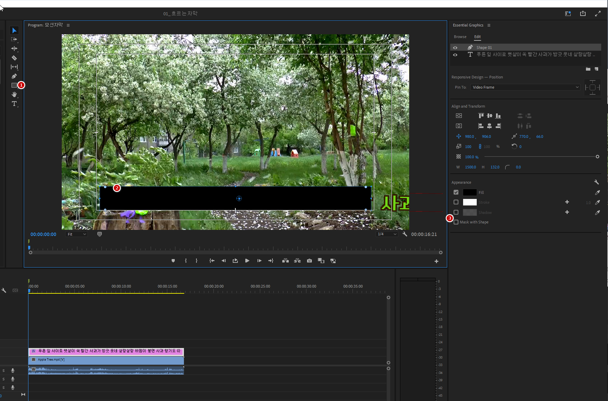Open the Pin To Video Frame dropdown
Screen dimensions: 608x401
525,87
